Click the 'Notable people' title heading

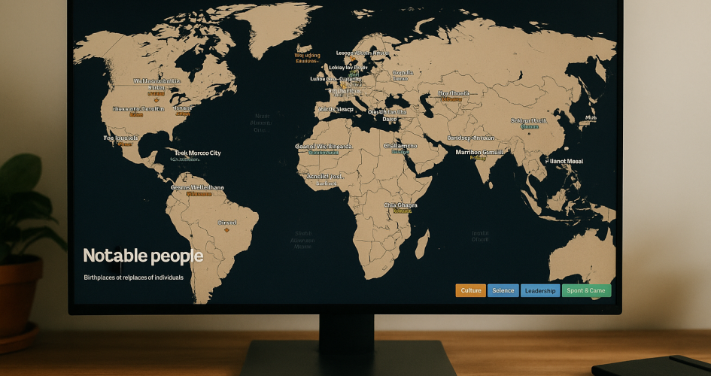tap(143, 256)
